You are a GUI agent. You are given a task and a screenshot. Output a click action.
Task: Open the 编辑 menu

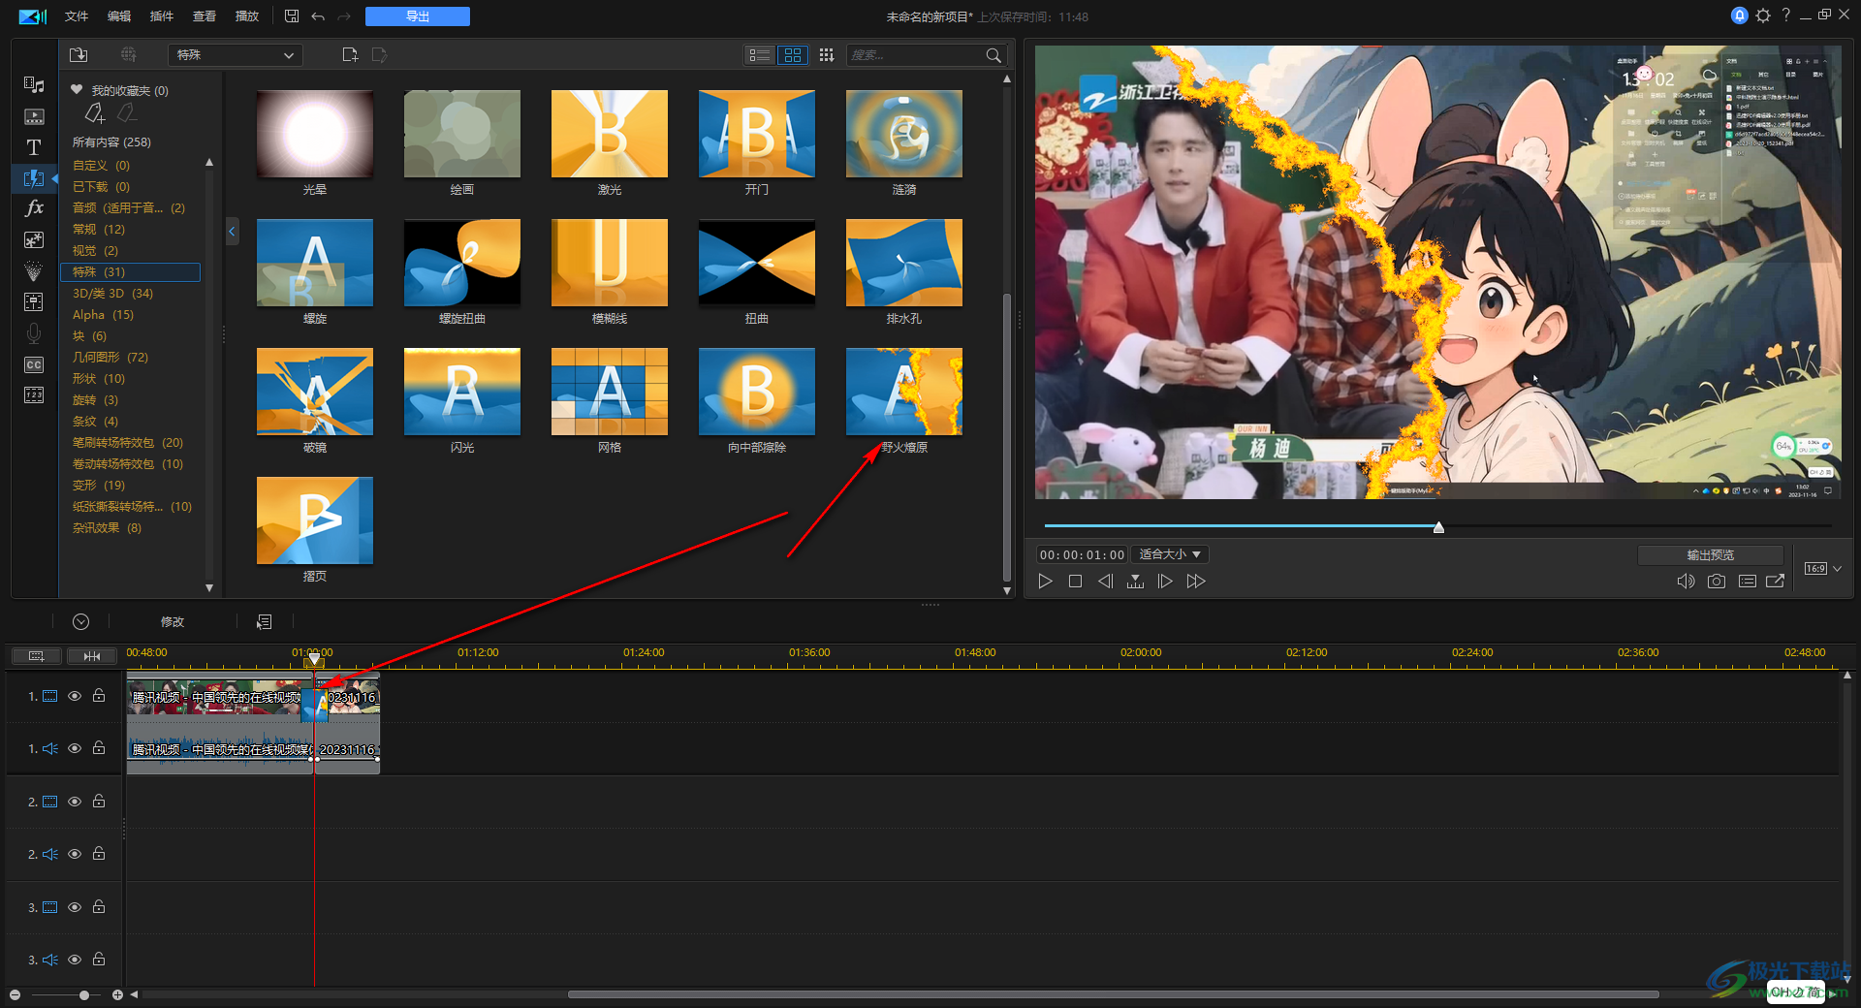pyautogui.click(x=119, y=16)
